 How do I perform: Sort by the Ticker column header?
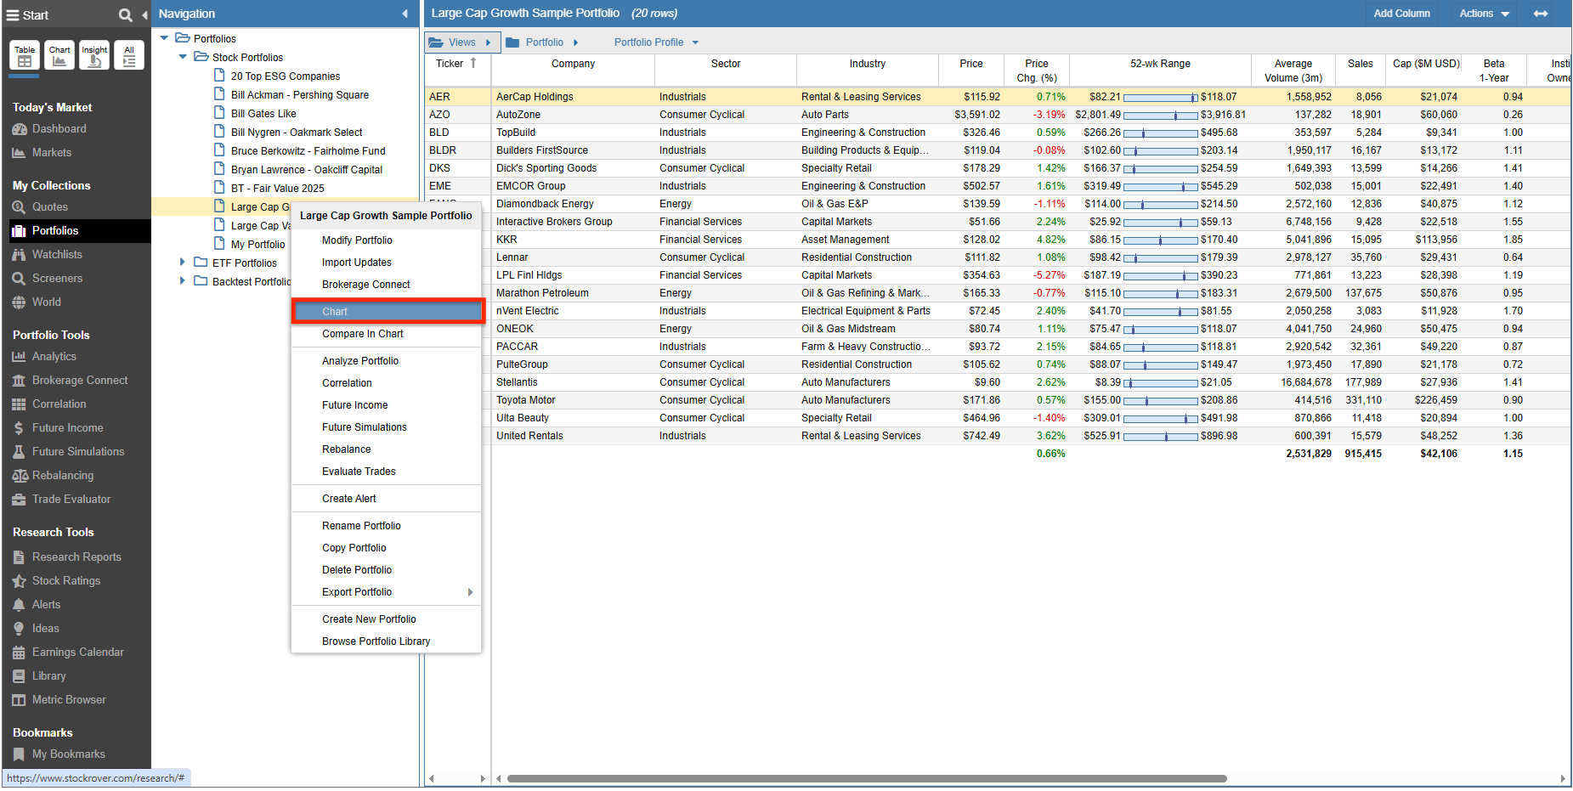click(x=457, y=70)
